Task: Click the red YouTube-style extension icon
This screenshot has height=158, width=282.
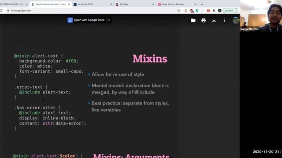Action: (x=208, y=11)
